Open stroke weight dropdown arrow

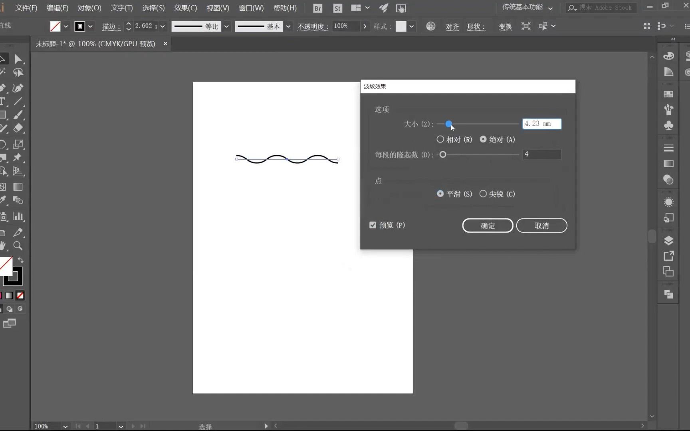[x=163, y=26]
